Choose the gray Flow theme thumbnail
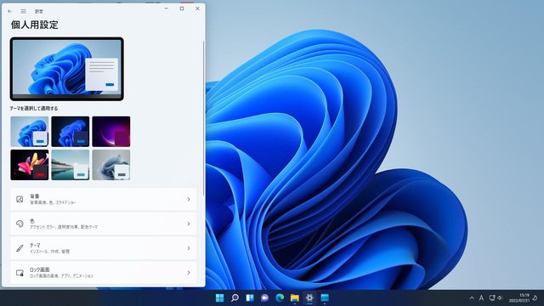Screen dimensions: 544x306 pyautogui.click(x=111, y=165)
